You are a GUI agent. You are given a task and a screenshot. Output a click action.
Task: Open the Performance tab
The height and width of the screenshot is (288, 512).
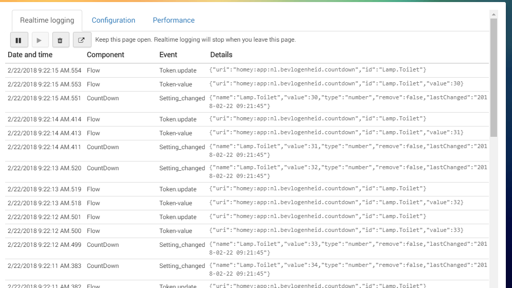click(x=173, y=21)
